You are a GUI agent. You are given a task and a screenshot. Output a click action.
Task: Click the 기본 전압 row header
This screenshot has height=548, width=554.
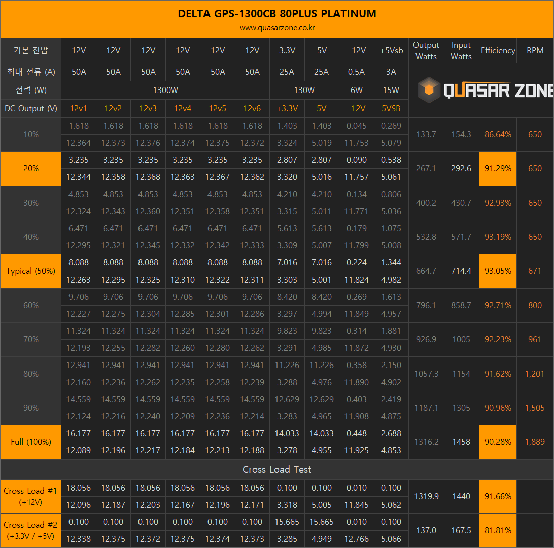pyautogui.click(x=31, y=50)
